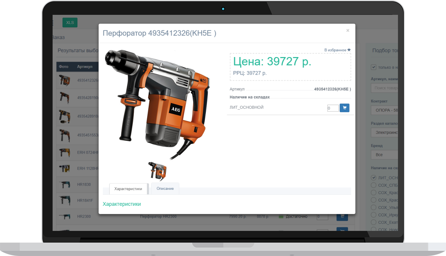This screenshot has width=446, height=256.
Task: Click article HR1830 in the table
Action: [x=84, y=184]
